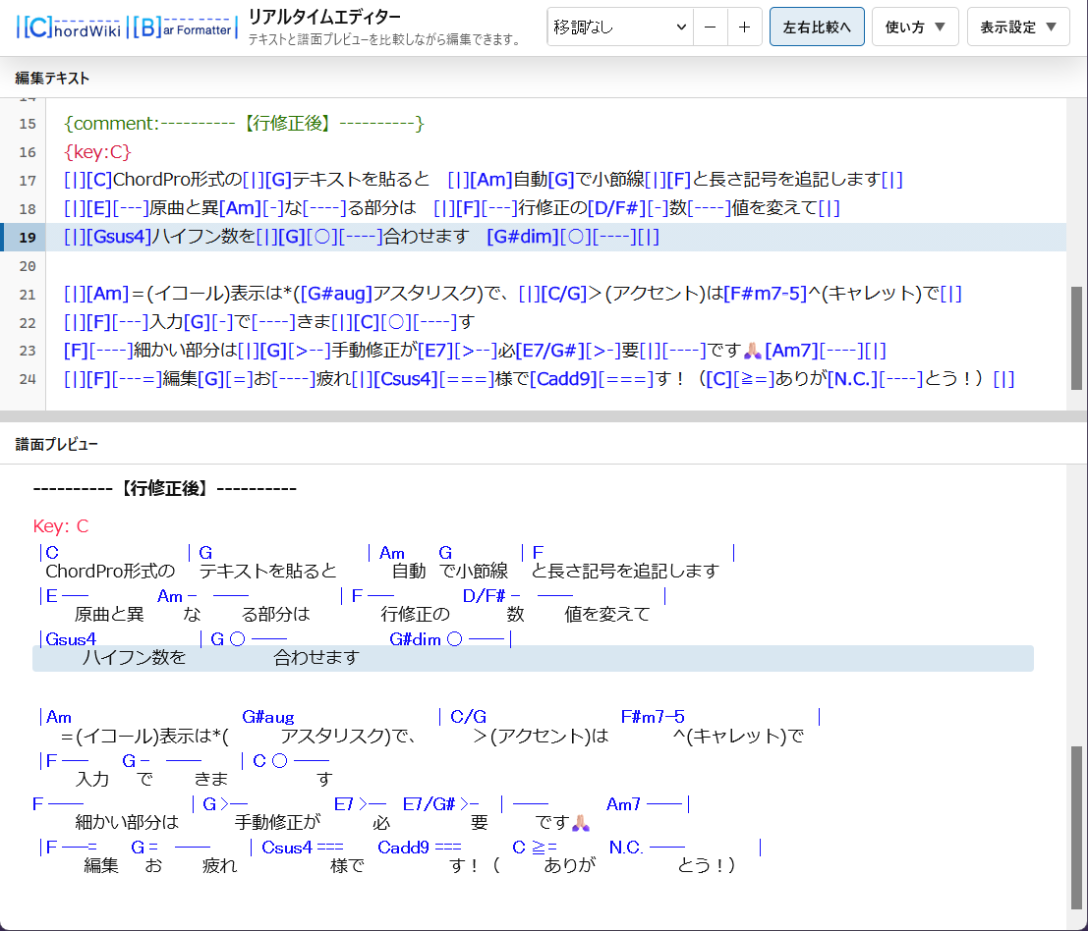The image size is (1088, 931).
Task: Click the N.C. marking in preview
Action: [x=626, y=848]
